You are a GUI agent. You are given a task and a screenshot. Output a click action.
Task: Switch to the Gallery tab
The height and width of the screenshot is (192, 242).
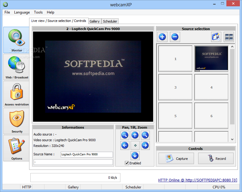click(x=95, y=21)
